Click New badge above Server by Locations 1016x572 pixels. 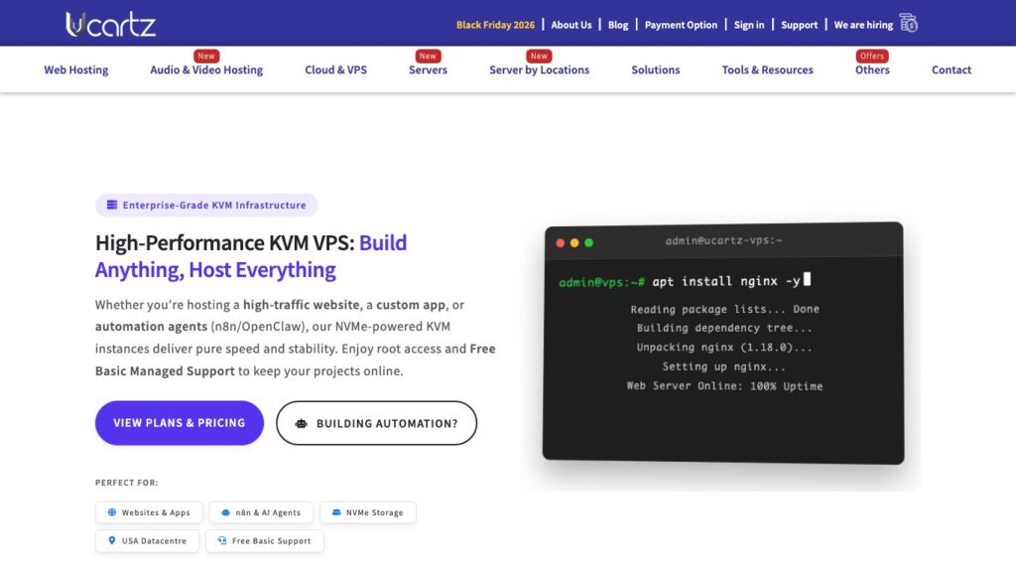tap(539, 56)
